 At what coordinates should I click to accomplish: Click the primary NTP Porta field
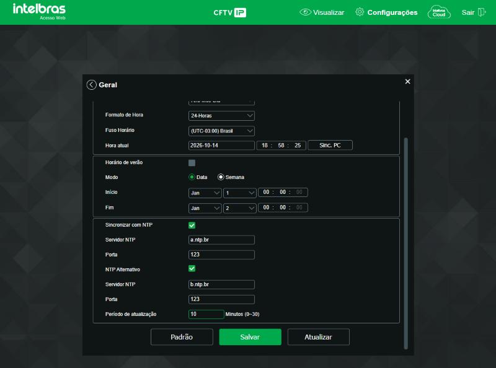pyautogui.click(x=221, y=255)
